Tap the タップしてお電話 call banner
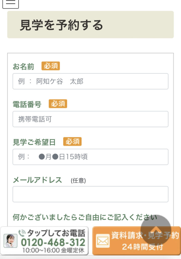This screenshot has width=181, height=259. pyautogui.click(x=44, y=241)
